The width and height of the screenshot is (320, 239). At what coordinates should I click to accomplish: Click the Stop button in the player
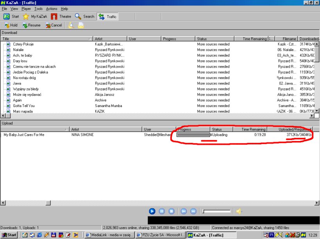(172, 211)
